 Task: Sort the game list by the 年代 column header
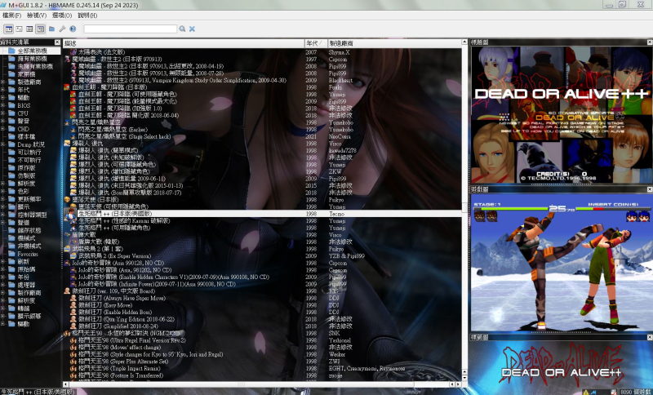click(x=316, y=43)
